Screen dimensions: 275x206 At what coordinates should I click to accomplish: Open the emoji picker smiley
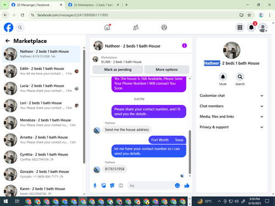click(x=177, y=186)
